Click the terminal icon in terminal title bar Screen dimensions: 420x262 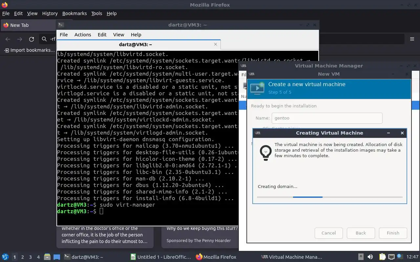pyautogui.click(x=61, y=25)
